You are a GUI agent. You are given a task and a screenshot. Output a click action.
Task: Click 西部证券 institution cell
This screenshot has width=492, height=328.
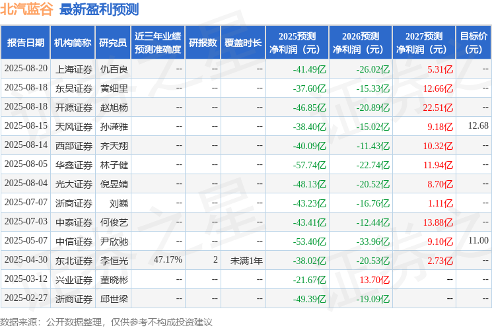pyautogui.click(x=74, y=146)
